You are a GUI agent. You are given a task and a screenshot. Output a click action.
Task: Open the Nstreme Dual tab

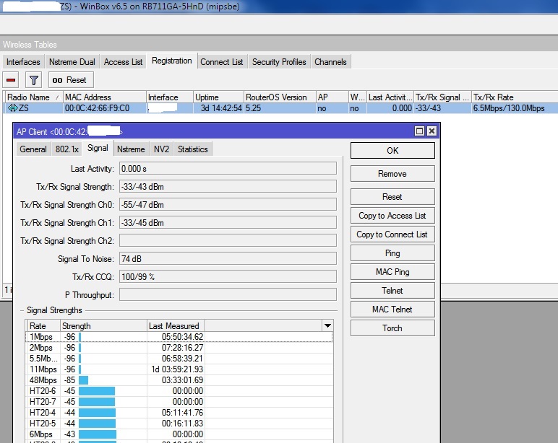coord(72,62)
